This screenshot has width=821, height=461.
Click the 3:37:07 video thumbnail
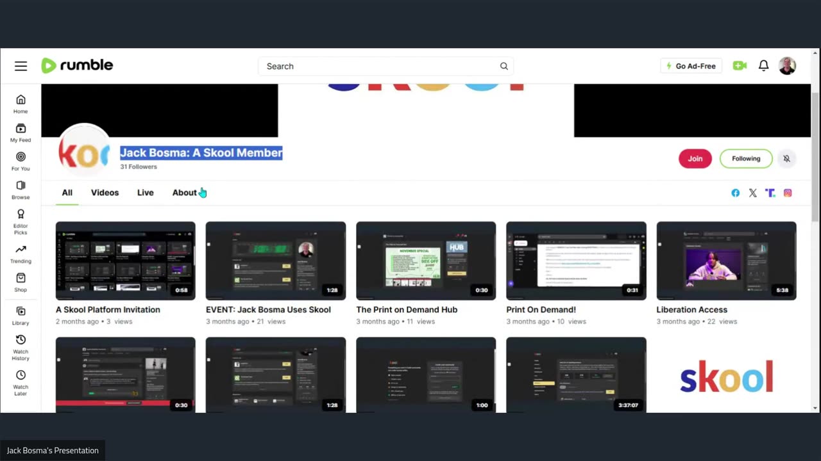pyautogui.click(x=576, y=375)
